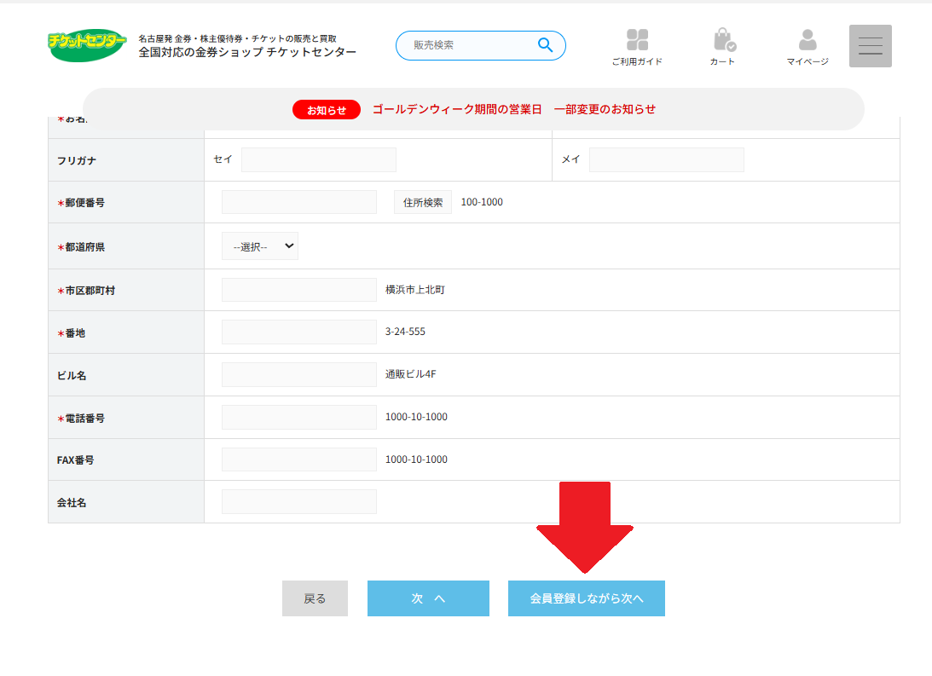Click the example text 横浜市上北町
The height and width of the screenshot is (676, 932).
(x=415, y=290)
